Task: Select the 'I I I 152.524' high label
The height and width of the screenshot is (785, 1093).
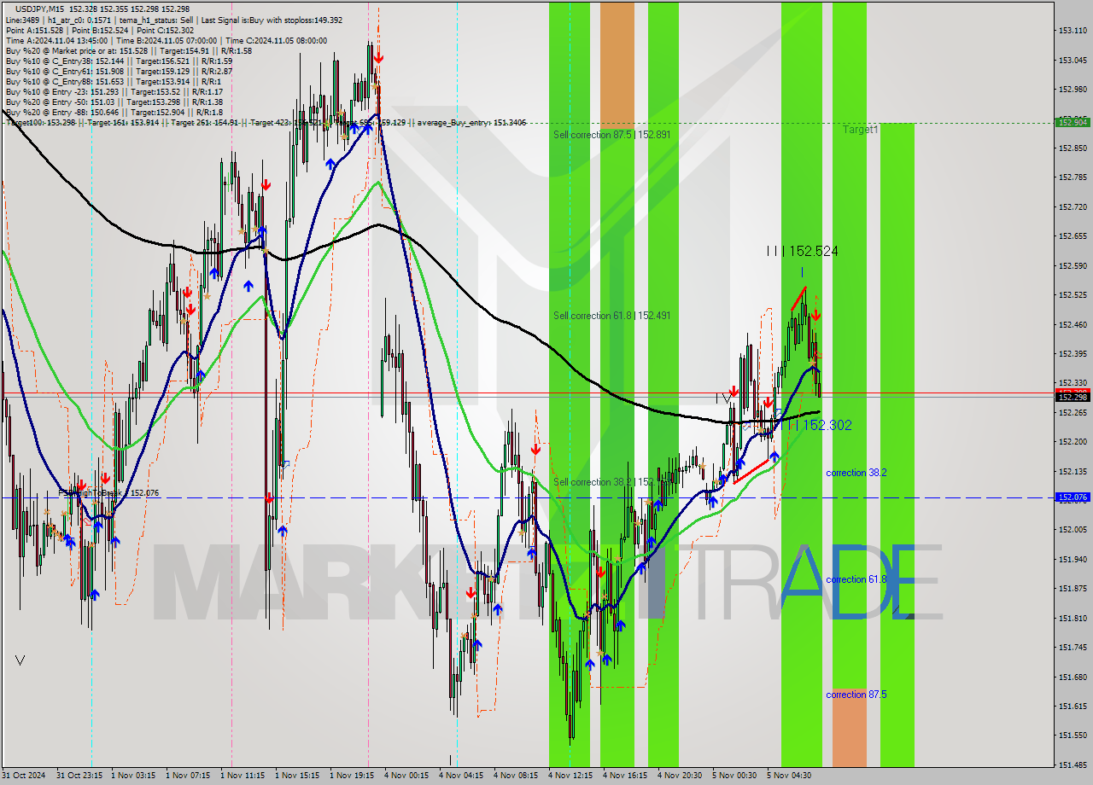Action: (x=801, y=251)
